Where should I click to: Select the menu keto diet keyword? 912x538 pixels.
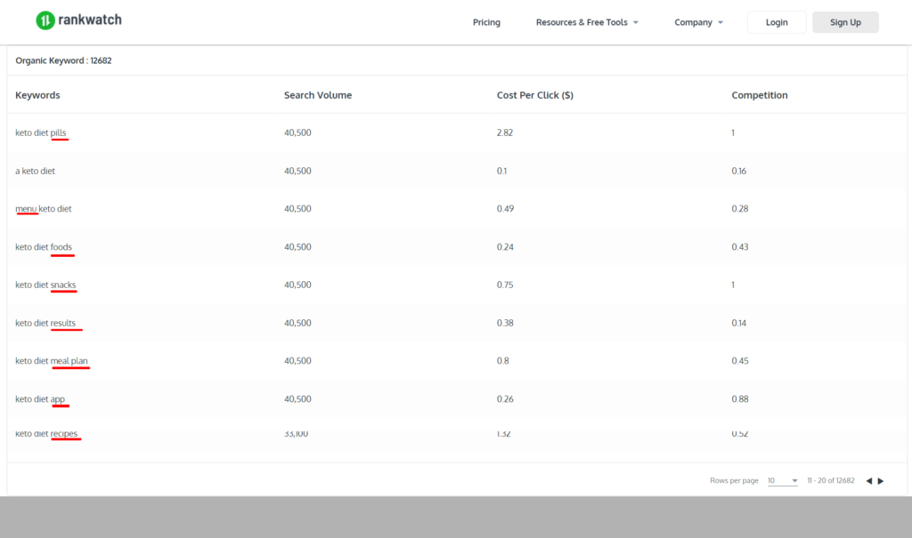point(44,209)
